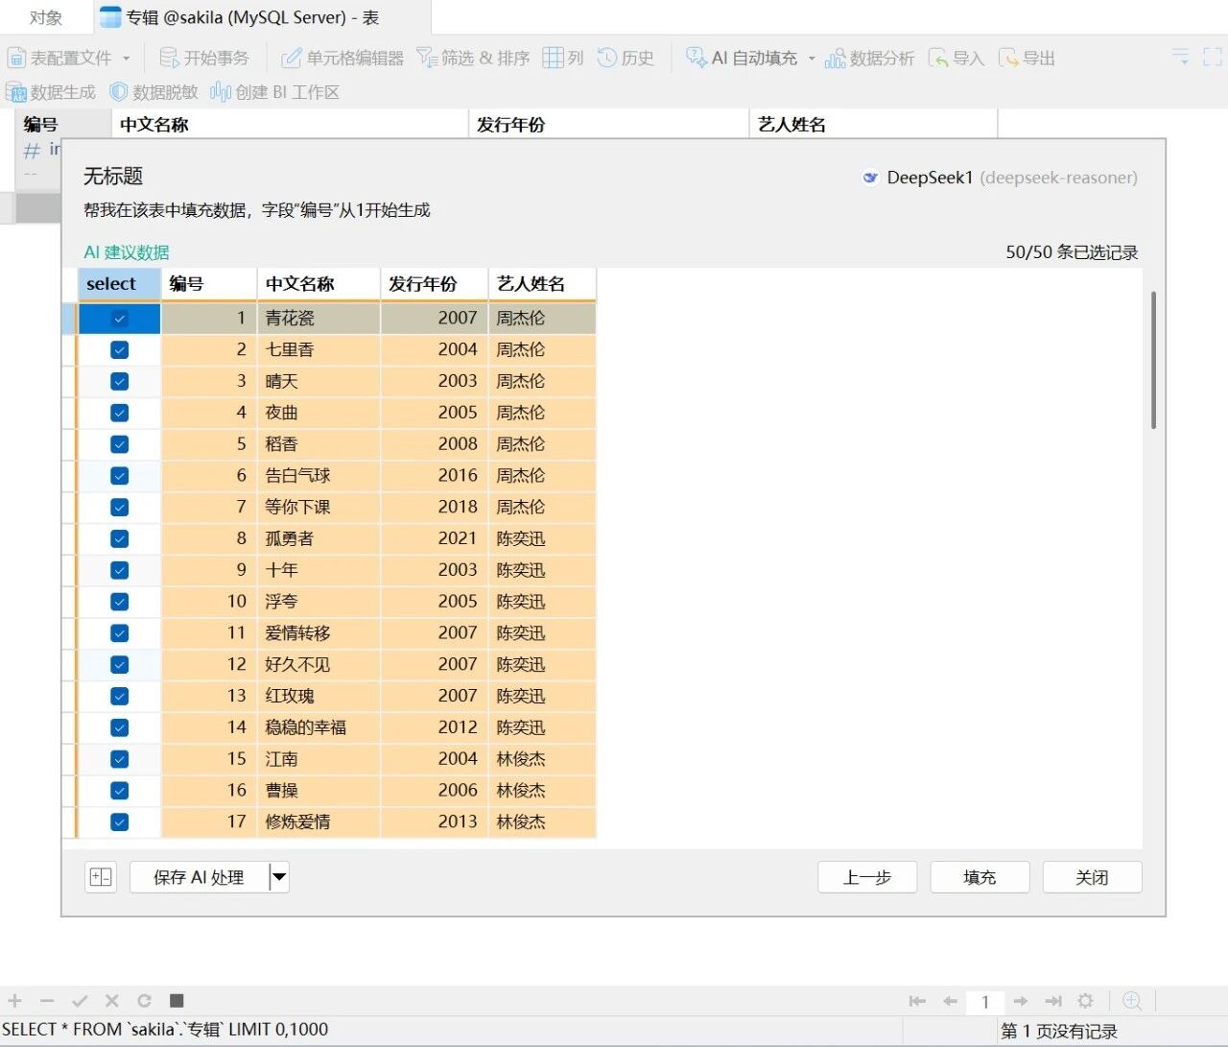
Task: Click the AI 自动填充 tool
Action: (x=742, y=59)
